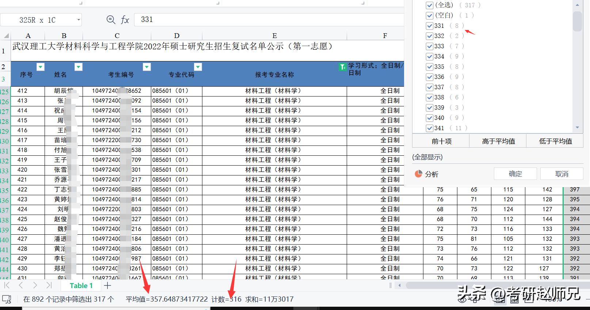
Task: Cancel the filter with 取消
Action: tap(562, 174)
